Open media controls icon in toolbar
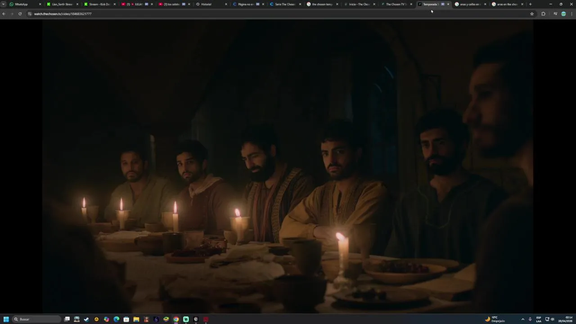 (555, 14)
